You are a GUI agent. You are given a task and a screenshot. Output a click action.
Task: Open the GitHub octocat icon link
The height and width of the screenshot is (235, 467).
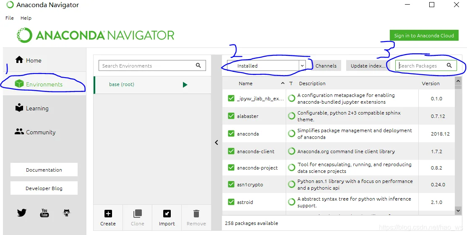[x=67, y=213]
